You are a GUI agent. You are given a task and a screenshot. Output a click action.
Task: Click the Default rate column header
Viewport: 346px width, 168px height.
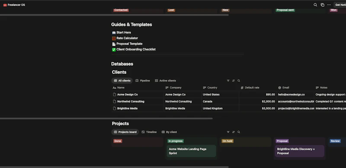[x=257, y=88]
